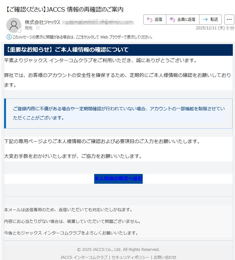Click the 返信 reply button

[x=155, y=20]
